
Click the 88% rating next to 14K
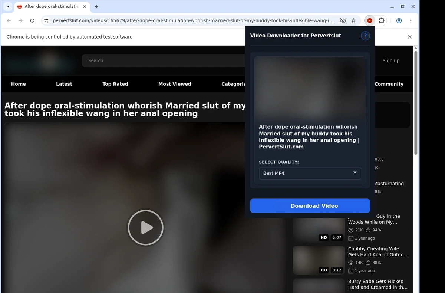(x=377, y=263)
